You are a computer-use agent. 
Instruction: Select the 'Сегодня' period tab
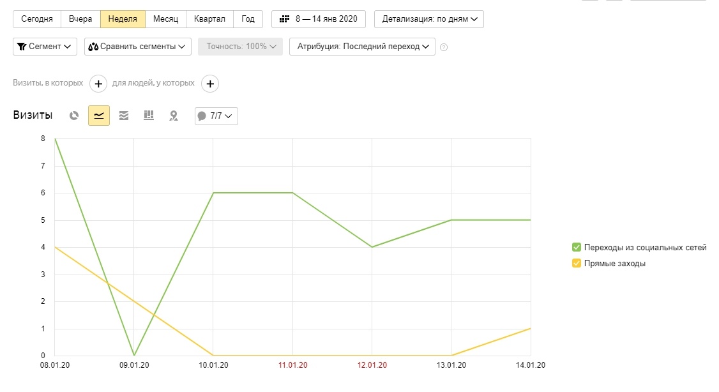coord(37,19)
